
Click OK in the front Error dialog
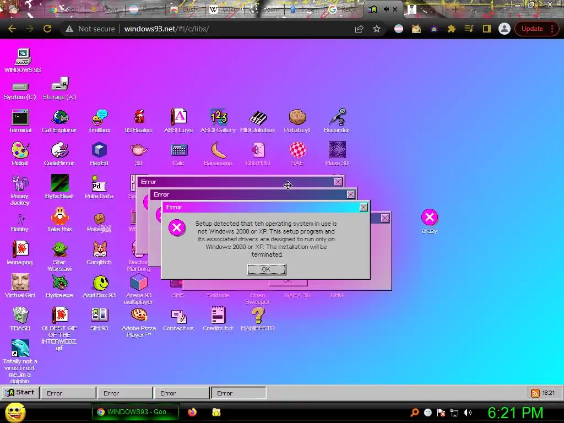[267, 269]
